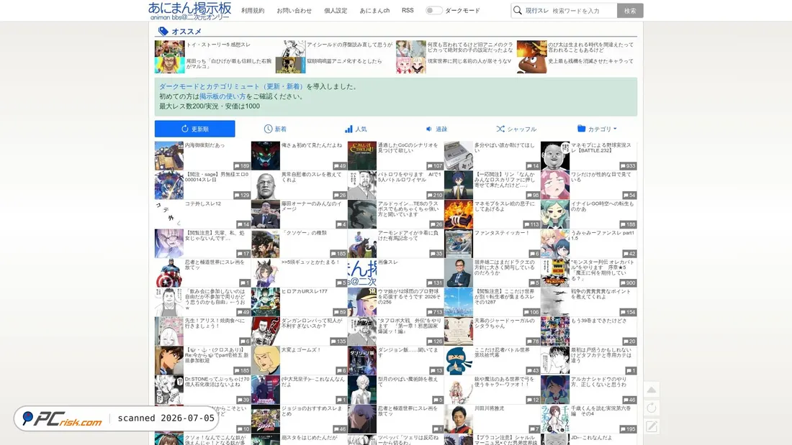Open recommended thread 史上最も残機を消滅させたキャラって
Viewport: 792px width, 445px height.
coord(591,61)
